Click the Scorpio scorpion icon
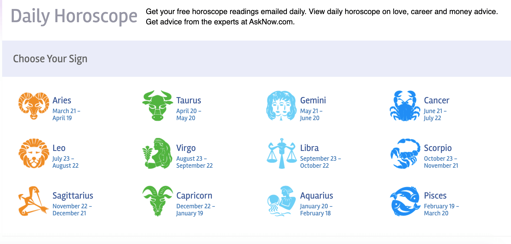The image size is (511, 244). pyautogui.click(x=405, y=154)
